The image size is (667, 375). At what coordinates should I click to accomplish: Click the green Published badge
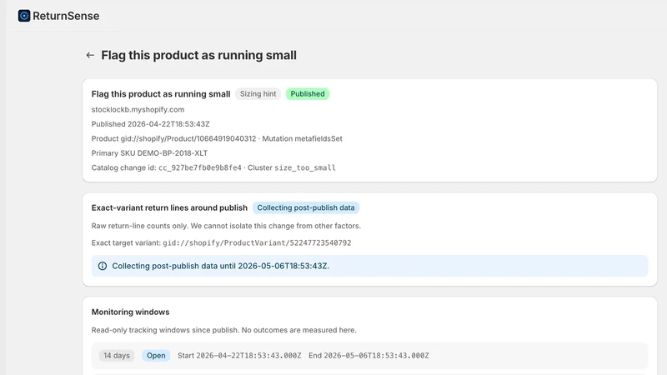click(308, 94)
